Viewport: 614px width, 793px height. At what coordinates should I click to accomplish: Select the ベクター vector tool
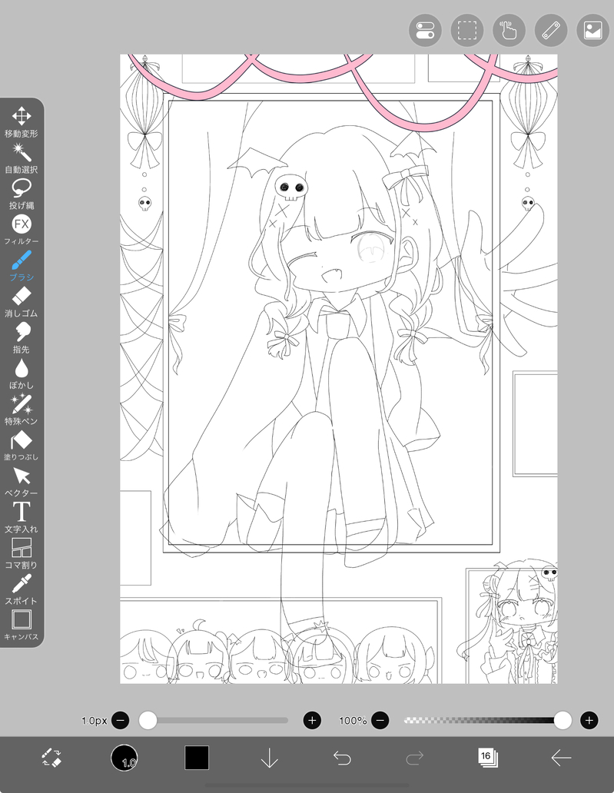pos(22,482)
